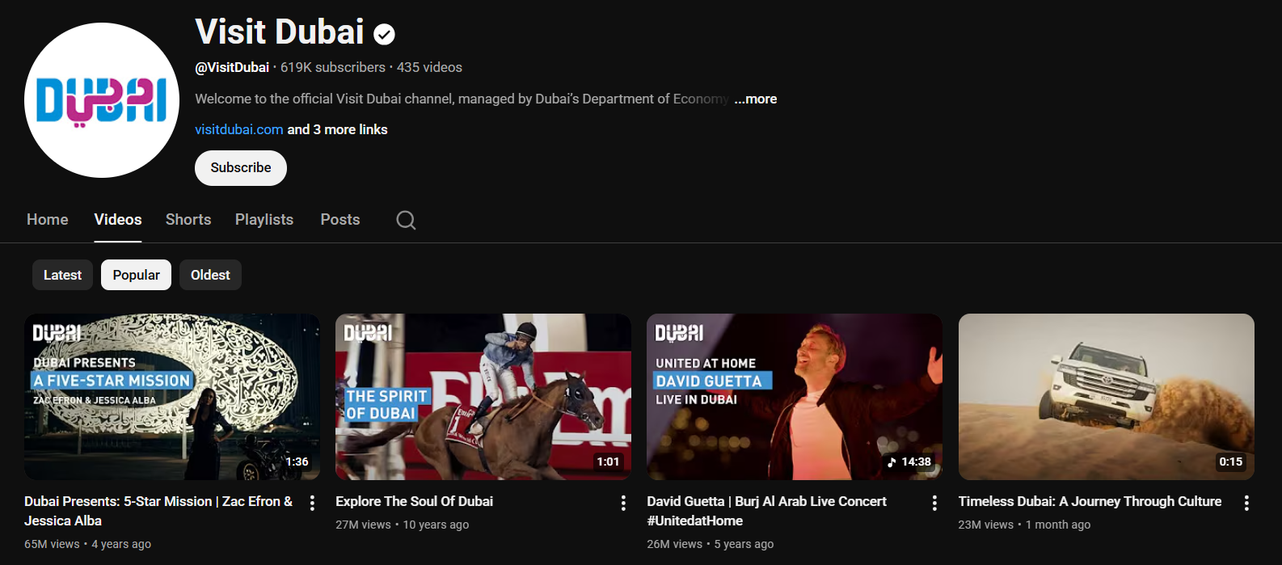1282x565 pixels.
Task: Click the 1:01 duration badge
Action: [x=608, y=462]
